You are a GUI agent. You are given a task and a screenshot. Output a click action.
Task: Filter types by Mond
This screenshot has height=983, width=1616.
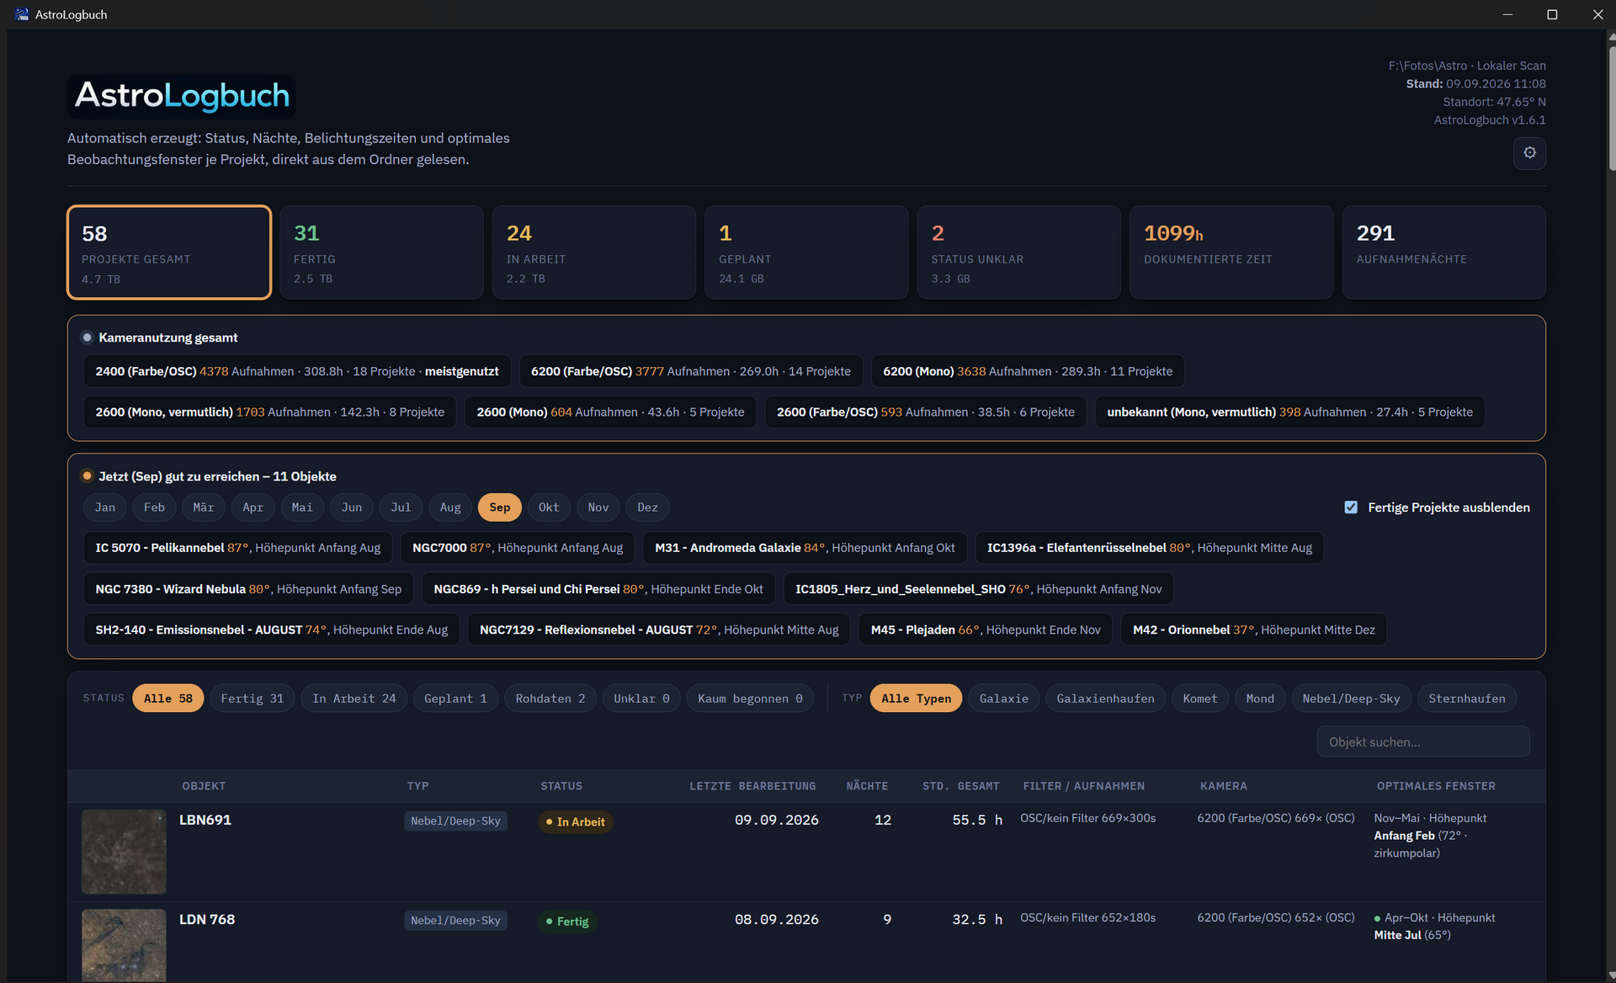(1260, 699)
